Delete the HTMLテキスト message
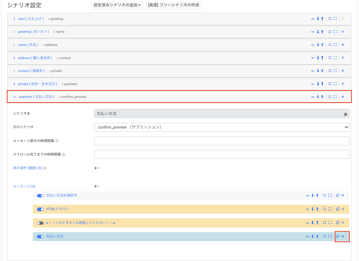The width and height of the screenshot is (359, 261). point(343,209)
